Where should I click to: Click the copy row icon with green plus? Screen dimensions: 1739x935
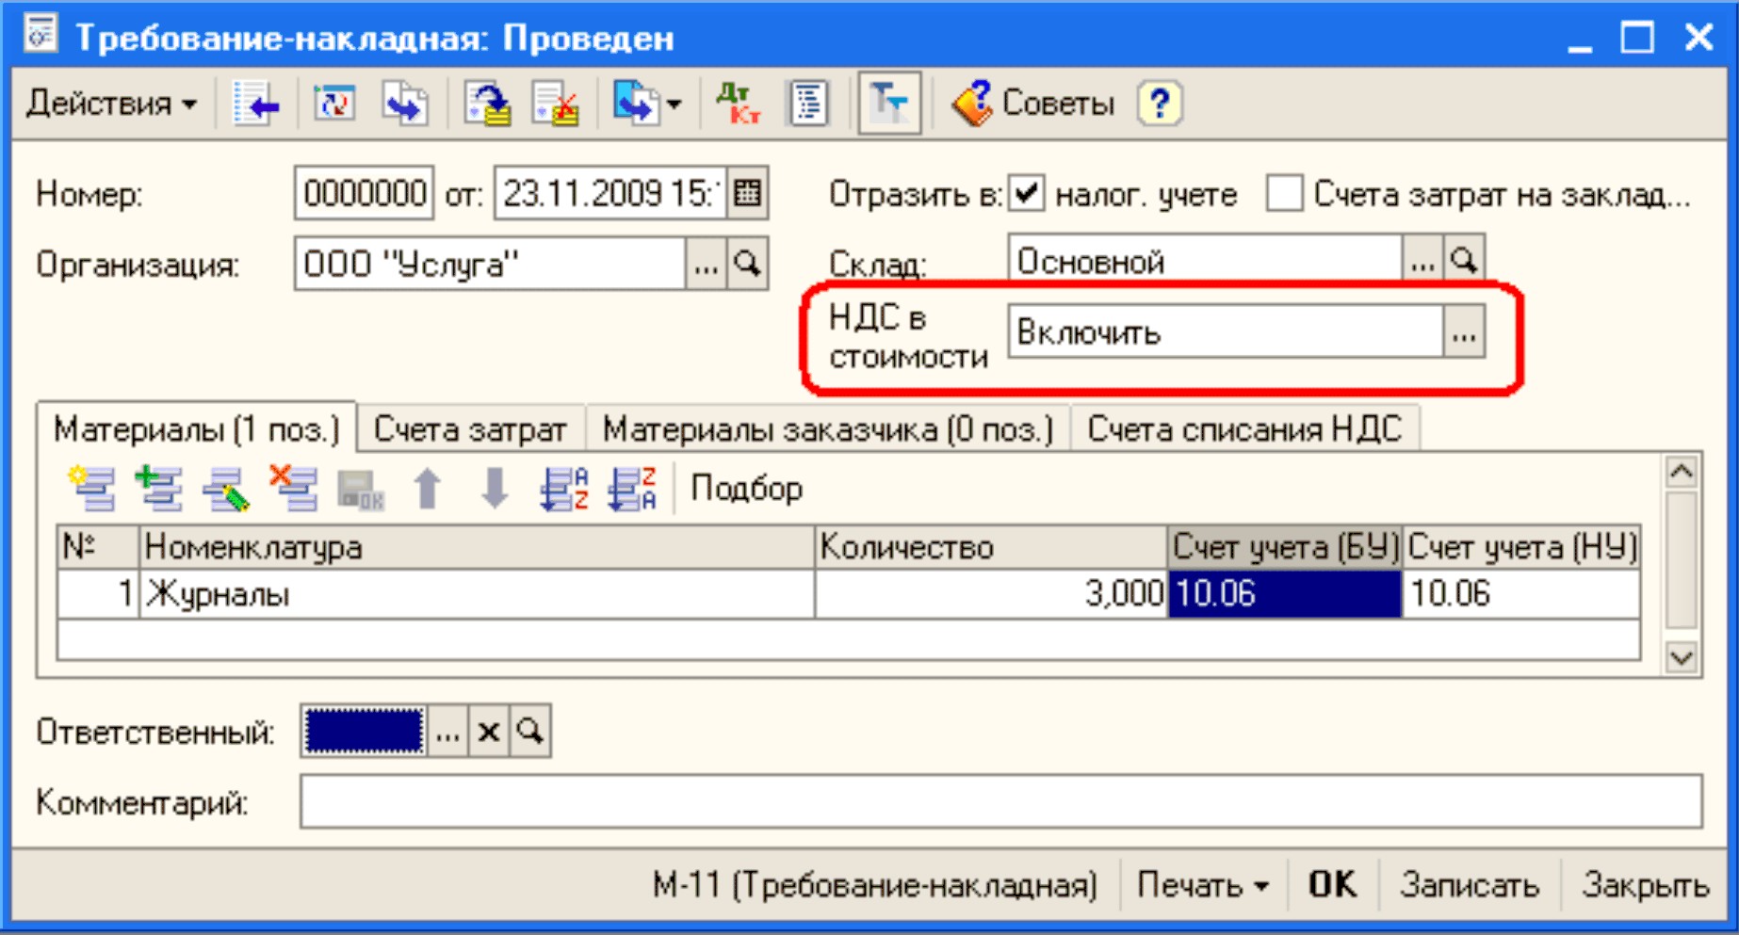[159, 488]
